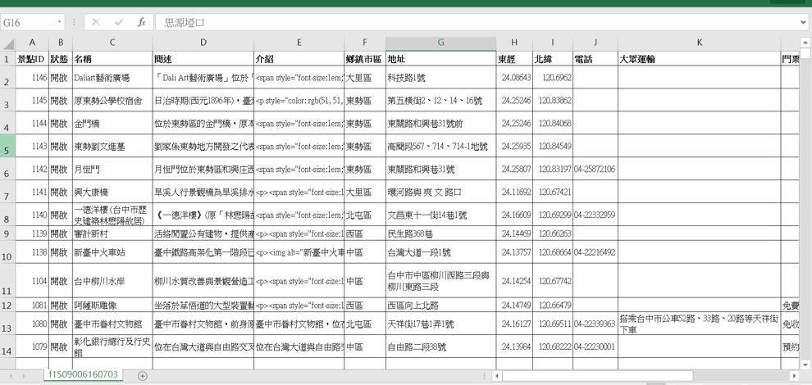
Task: Click address cell 科技路1號
Action: (440, 78)
